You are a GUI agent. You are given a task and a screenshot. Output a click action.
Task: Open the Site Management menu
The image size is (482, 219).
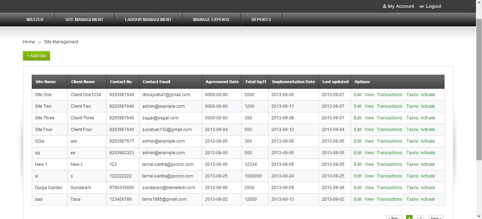coord(84,20)
